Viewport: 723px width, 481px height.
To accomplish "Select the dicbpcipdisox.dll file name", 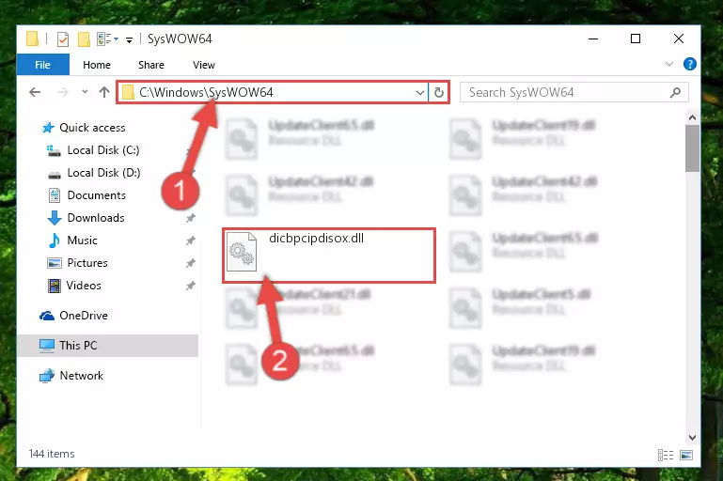I will pyautogui.click(x=316, y=239).
